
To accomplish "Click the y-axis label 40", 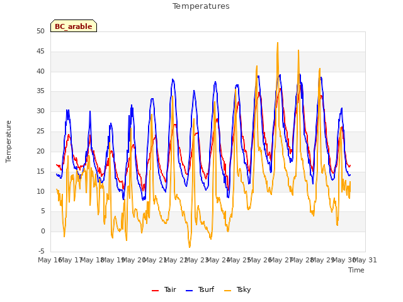I will click(x=40, y=71).
